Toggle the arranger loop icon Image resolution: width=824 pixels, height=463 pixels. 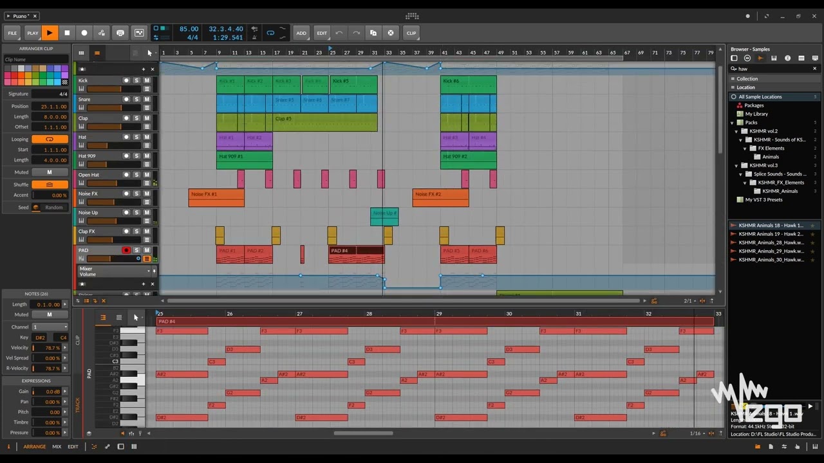pyautogui.click(x=270, y=33)
